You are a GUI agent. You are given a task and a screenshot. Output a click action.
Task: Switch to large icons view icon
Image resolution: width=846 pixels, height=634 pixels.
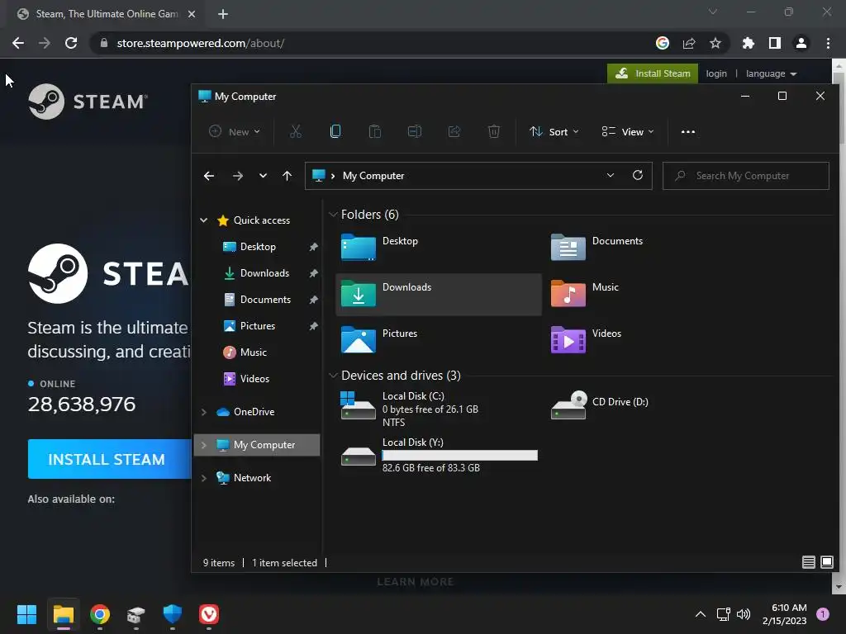tap(826, 562)
